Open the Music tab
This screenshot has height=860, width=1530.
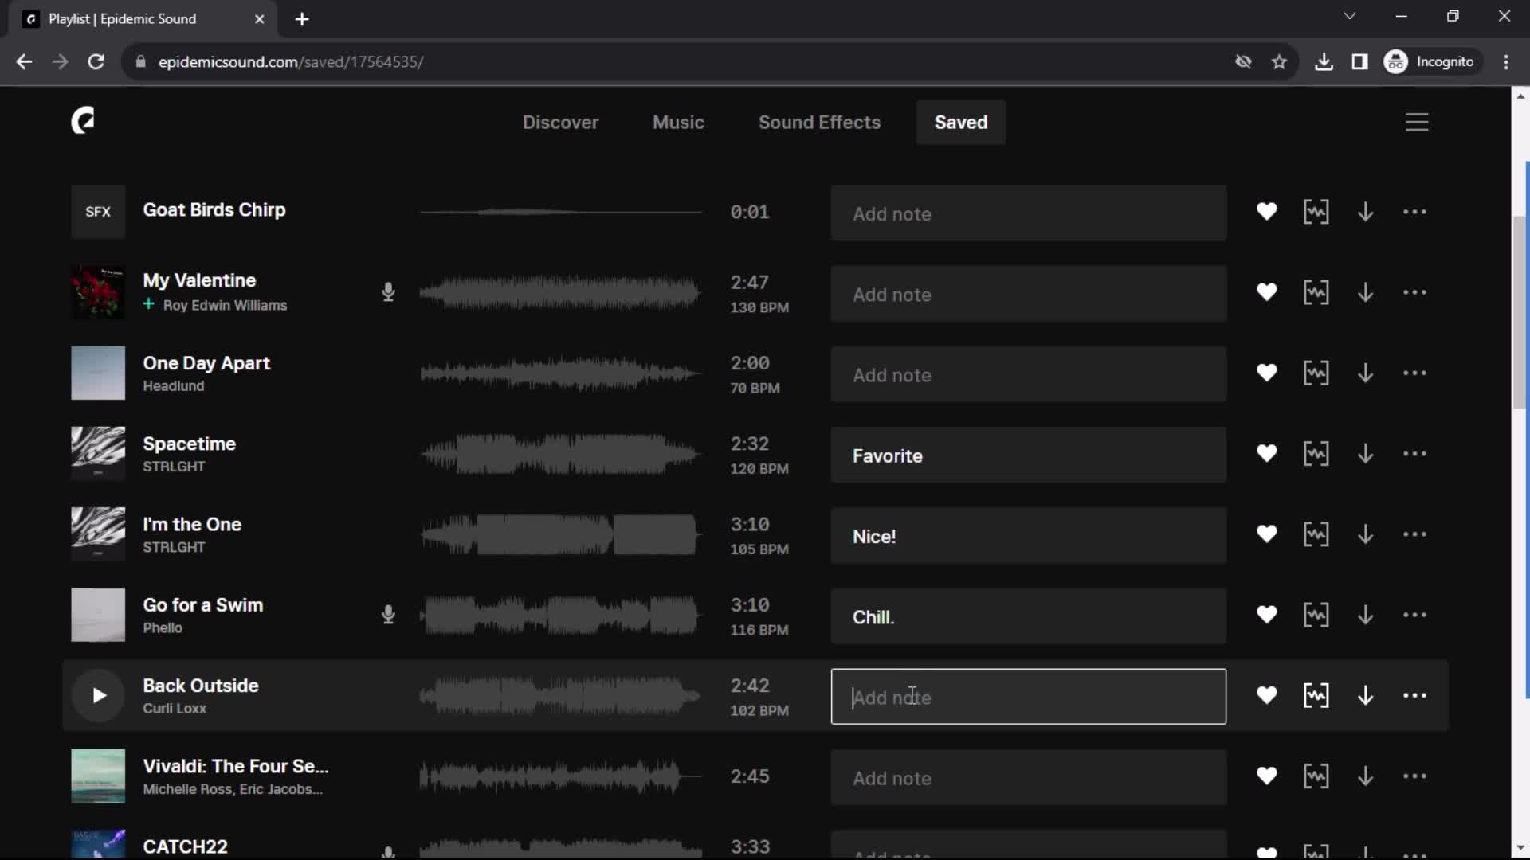pos(678,122)
